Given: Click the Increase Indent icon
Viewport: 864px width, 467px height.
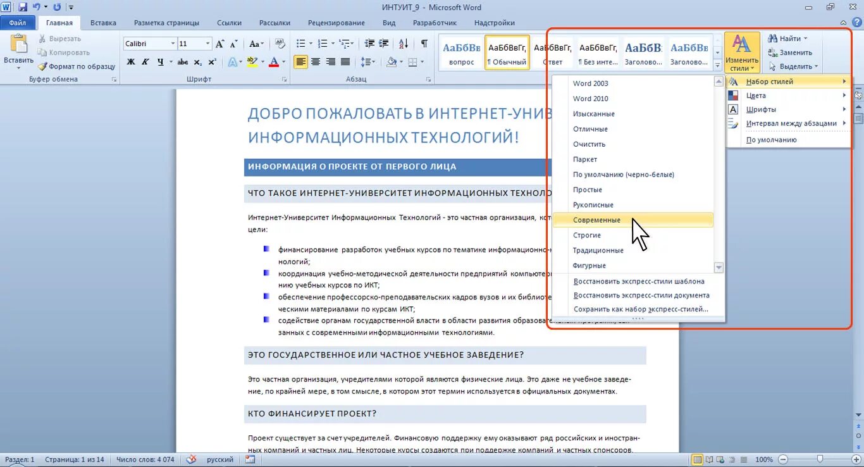Looking at the screenshot, I should 384,44.
